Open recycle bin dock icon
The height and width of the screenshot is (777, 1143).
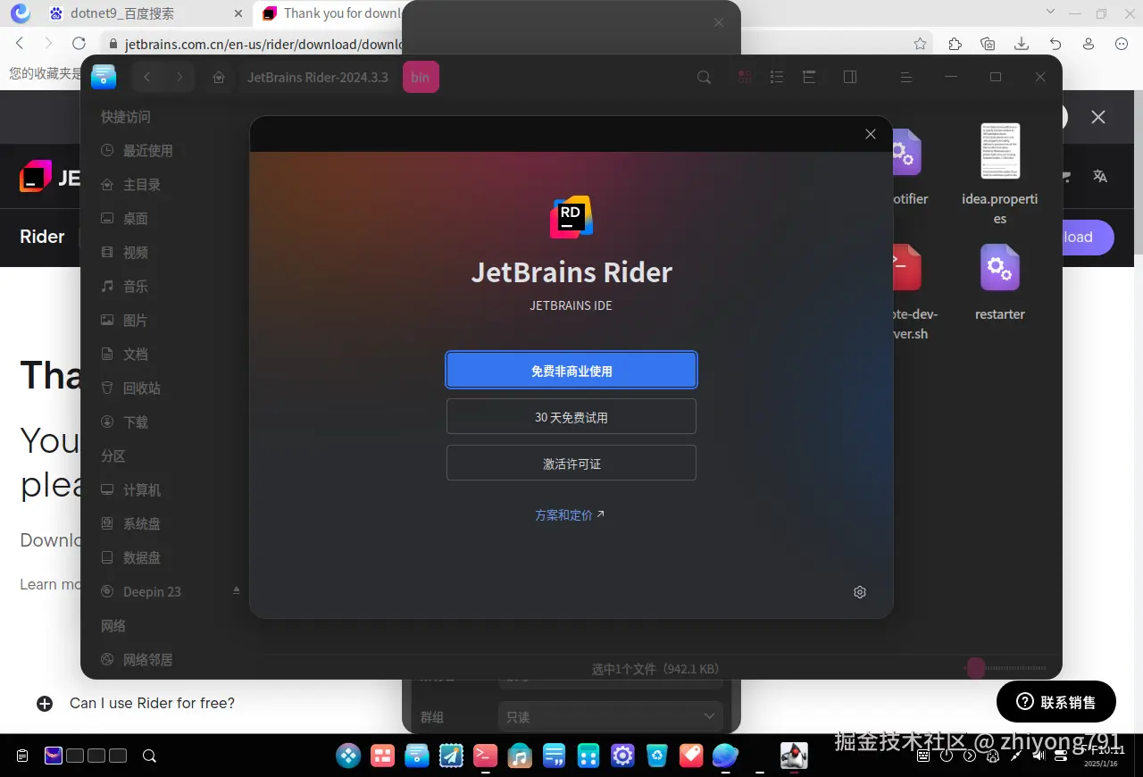point(657,756)
